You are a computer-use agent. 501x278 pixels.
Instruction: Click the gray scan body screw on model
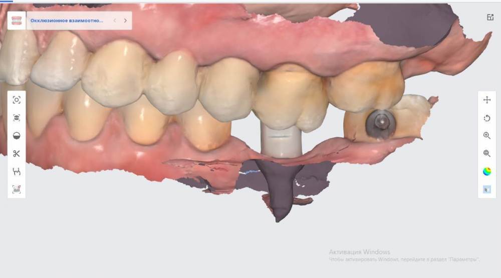point(381,123)
